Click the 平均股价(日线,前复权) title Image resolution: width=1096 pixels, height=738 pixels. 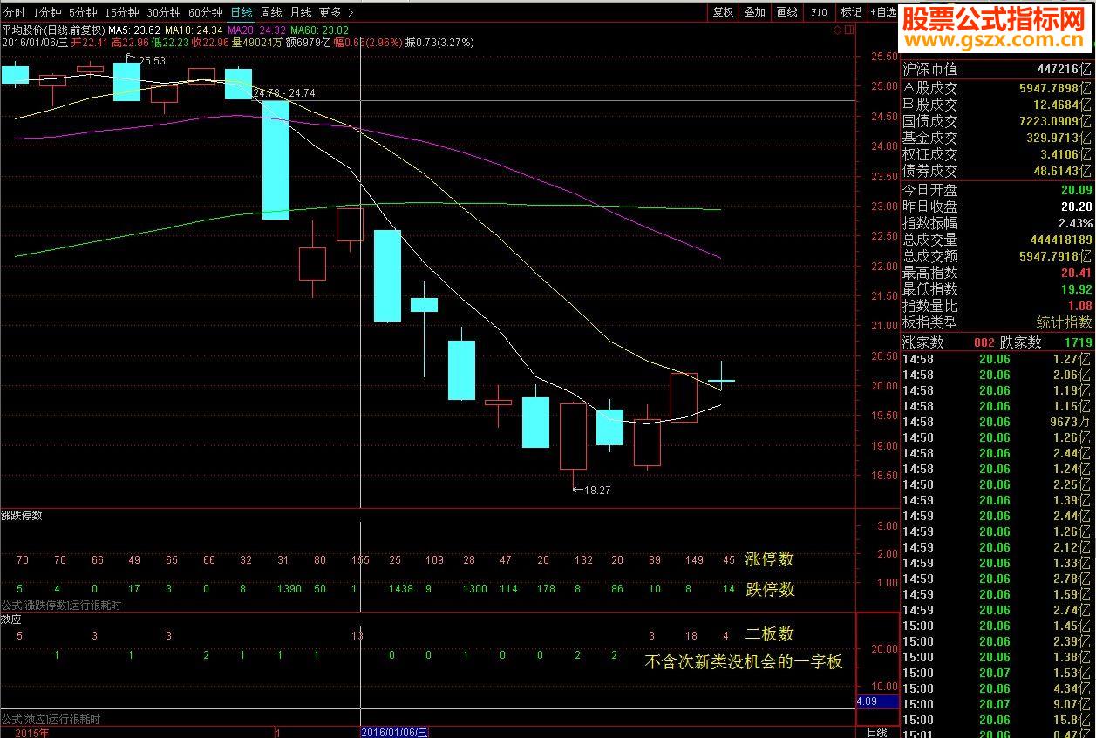(x=53, y=30)
